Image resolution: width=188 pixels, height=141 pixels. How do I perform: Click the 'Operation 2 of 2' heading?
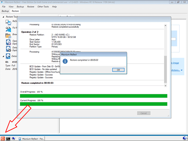point(30,32)
